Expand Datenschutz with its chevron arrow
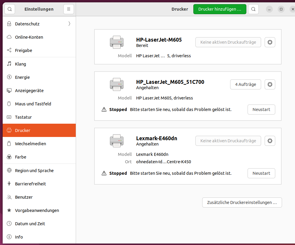This screenshot has height=245, width=295. tap(69, 24)
